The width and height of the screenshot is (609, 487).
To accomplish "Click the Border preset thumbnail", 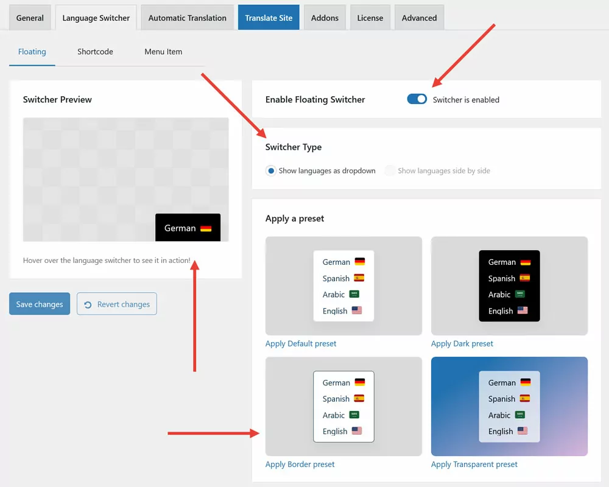I will point(343,407).
